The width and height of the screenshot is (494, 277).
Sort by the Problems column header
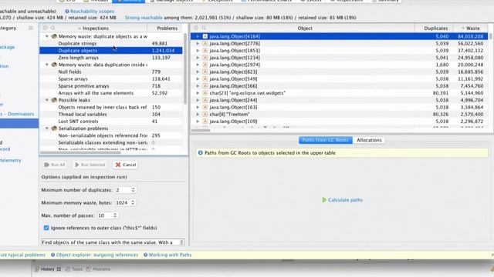pyautogui.click(x=167, y=28)
